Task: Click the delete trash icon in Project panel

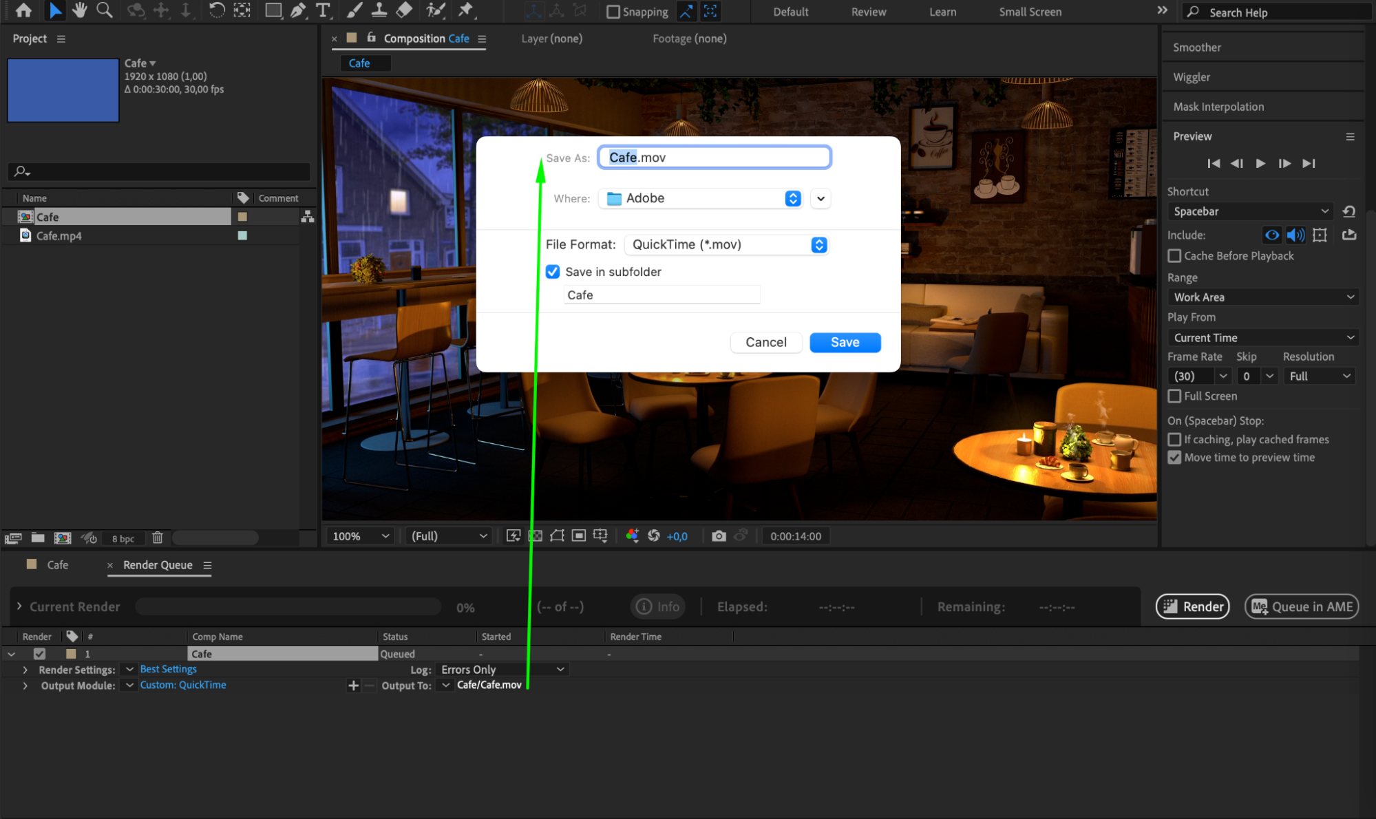Action: 158,538
